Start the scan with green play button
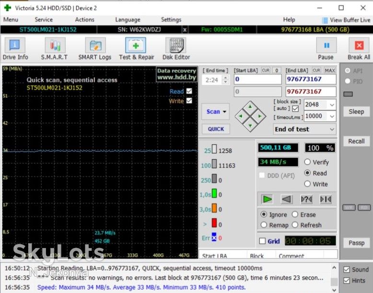The image size is (373, 293). [x=267, y=199]
